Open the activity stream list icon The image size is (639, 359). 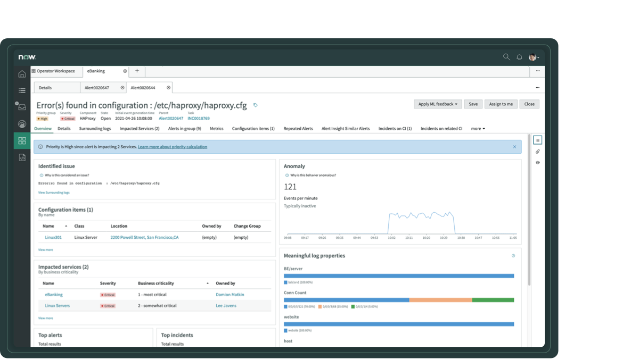point(537,140)
